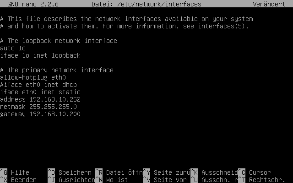Click the address 192.168.10.252 line

[40, 99]
